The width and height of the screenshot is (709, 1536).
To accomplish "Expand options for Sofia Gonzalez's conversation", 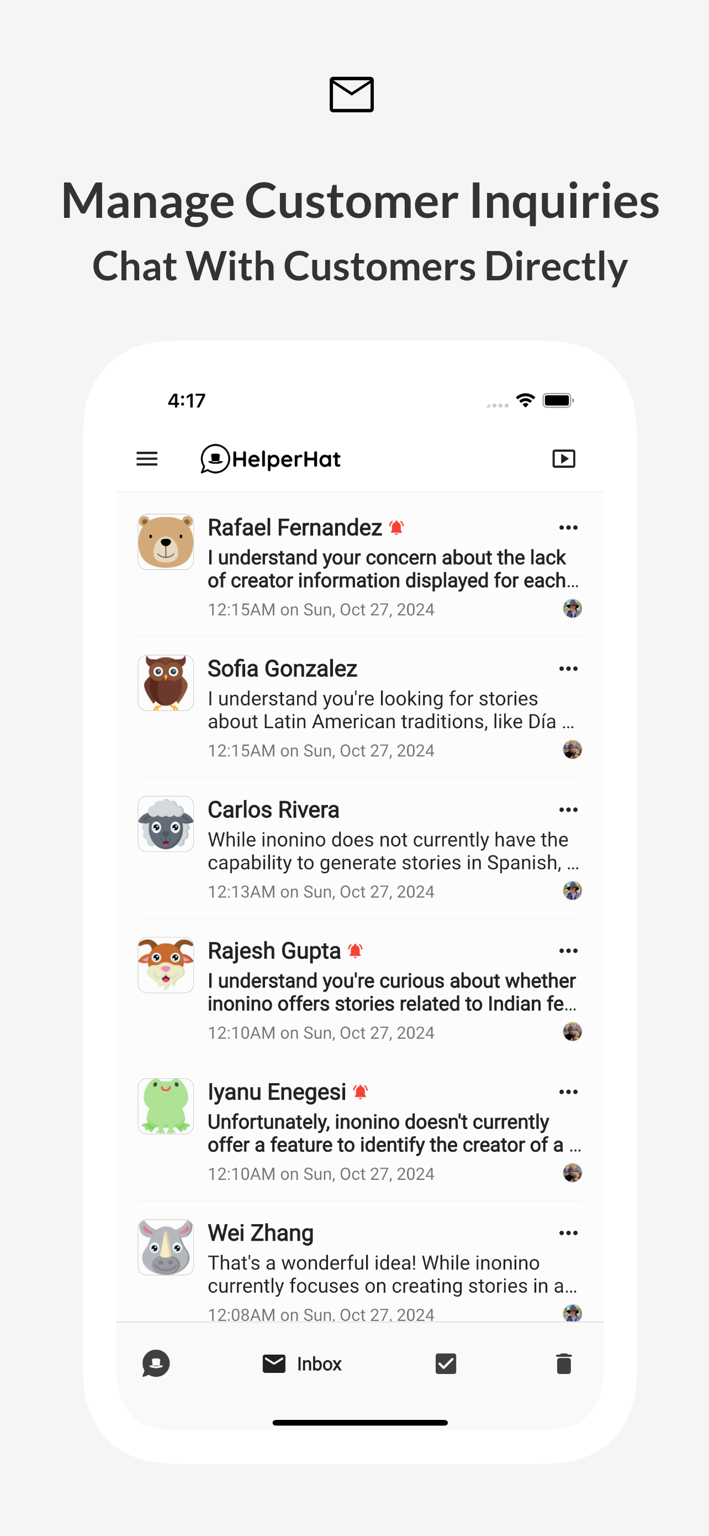I will pos(569,668).
